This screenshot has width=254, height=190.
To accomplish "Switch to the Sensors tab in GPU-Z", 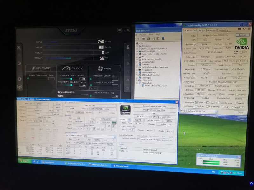I will [202, 30].
